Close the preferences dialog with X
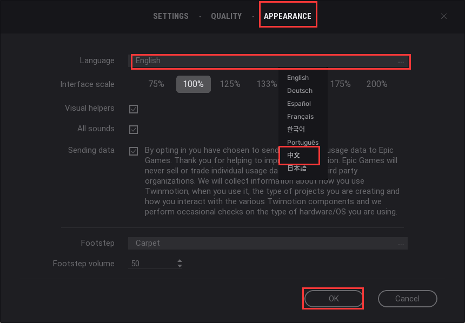 (444, 16)
